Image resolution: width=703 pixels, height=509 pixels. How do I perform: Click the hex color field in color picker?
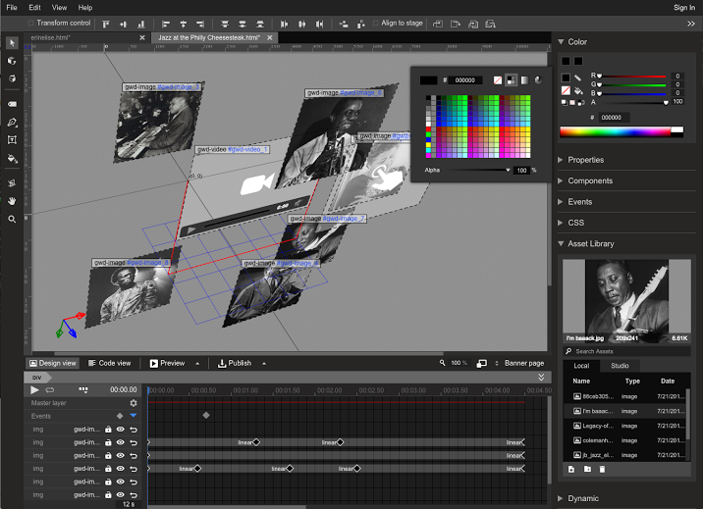click(x=465, y=80)
